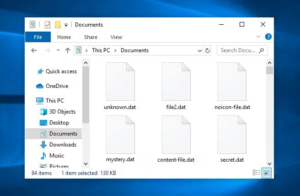The width and height of the screenshot is (300, 196).
Task: Select This PC in address breadcrumb
Action: pos(101,50)
